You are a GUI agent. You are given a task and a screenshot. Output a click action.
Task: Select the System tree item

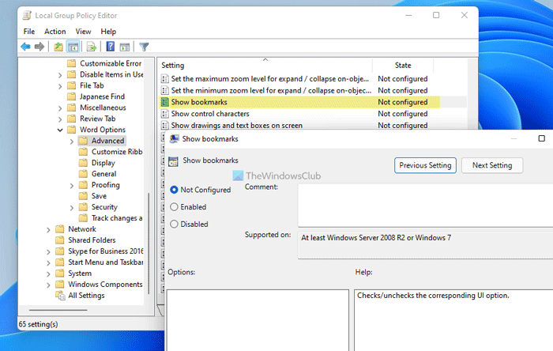click(80, 274)
